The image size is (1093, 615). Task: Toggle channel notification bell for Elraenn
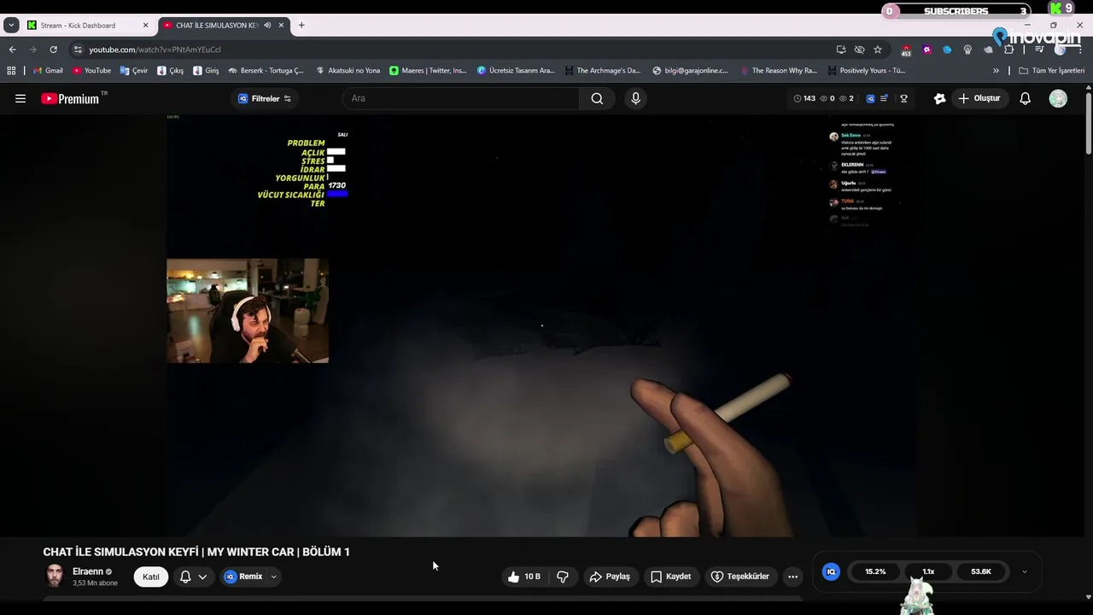[x=185, y=577]
